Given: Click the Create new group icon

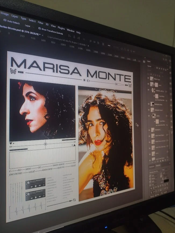Looking at the screenshot, I should click(163, 161).
